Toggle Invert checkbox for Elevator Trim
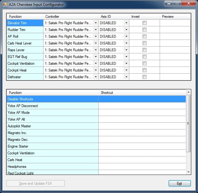The height and width of the screenshot is (193, 198). 144,23
